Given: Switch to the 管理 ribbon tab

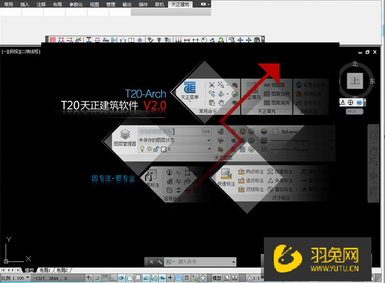Looking at the screenshot, I should tap(111, 4).
